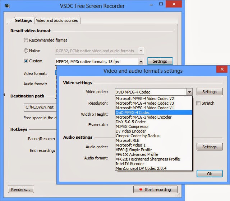Confirm with the Ok button

(x=210, y=174)
